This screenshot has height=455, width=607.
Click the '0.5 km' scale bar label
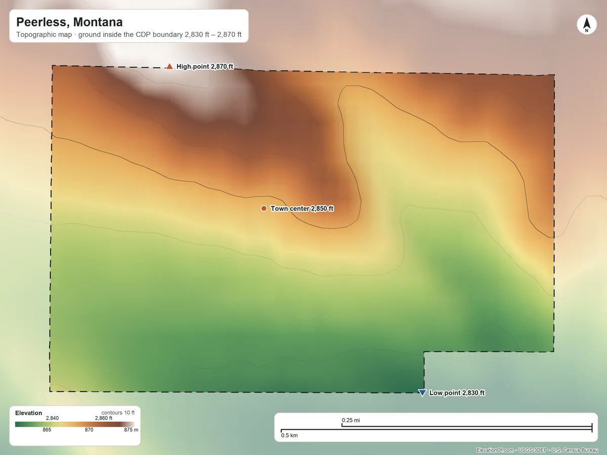289,435
